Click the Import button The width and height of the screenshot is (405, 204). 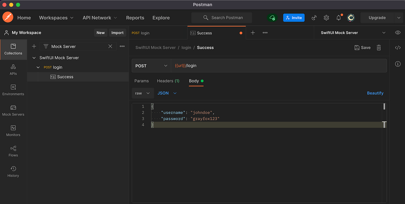[117, 33]
